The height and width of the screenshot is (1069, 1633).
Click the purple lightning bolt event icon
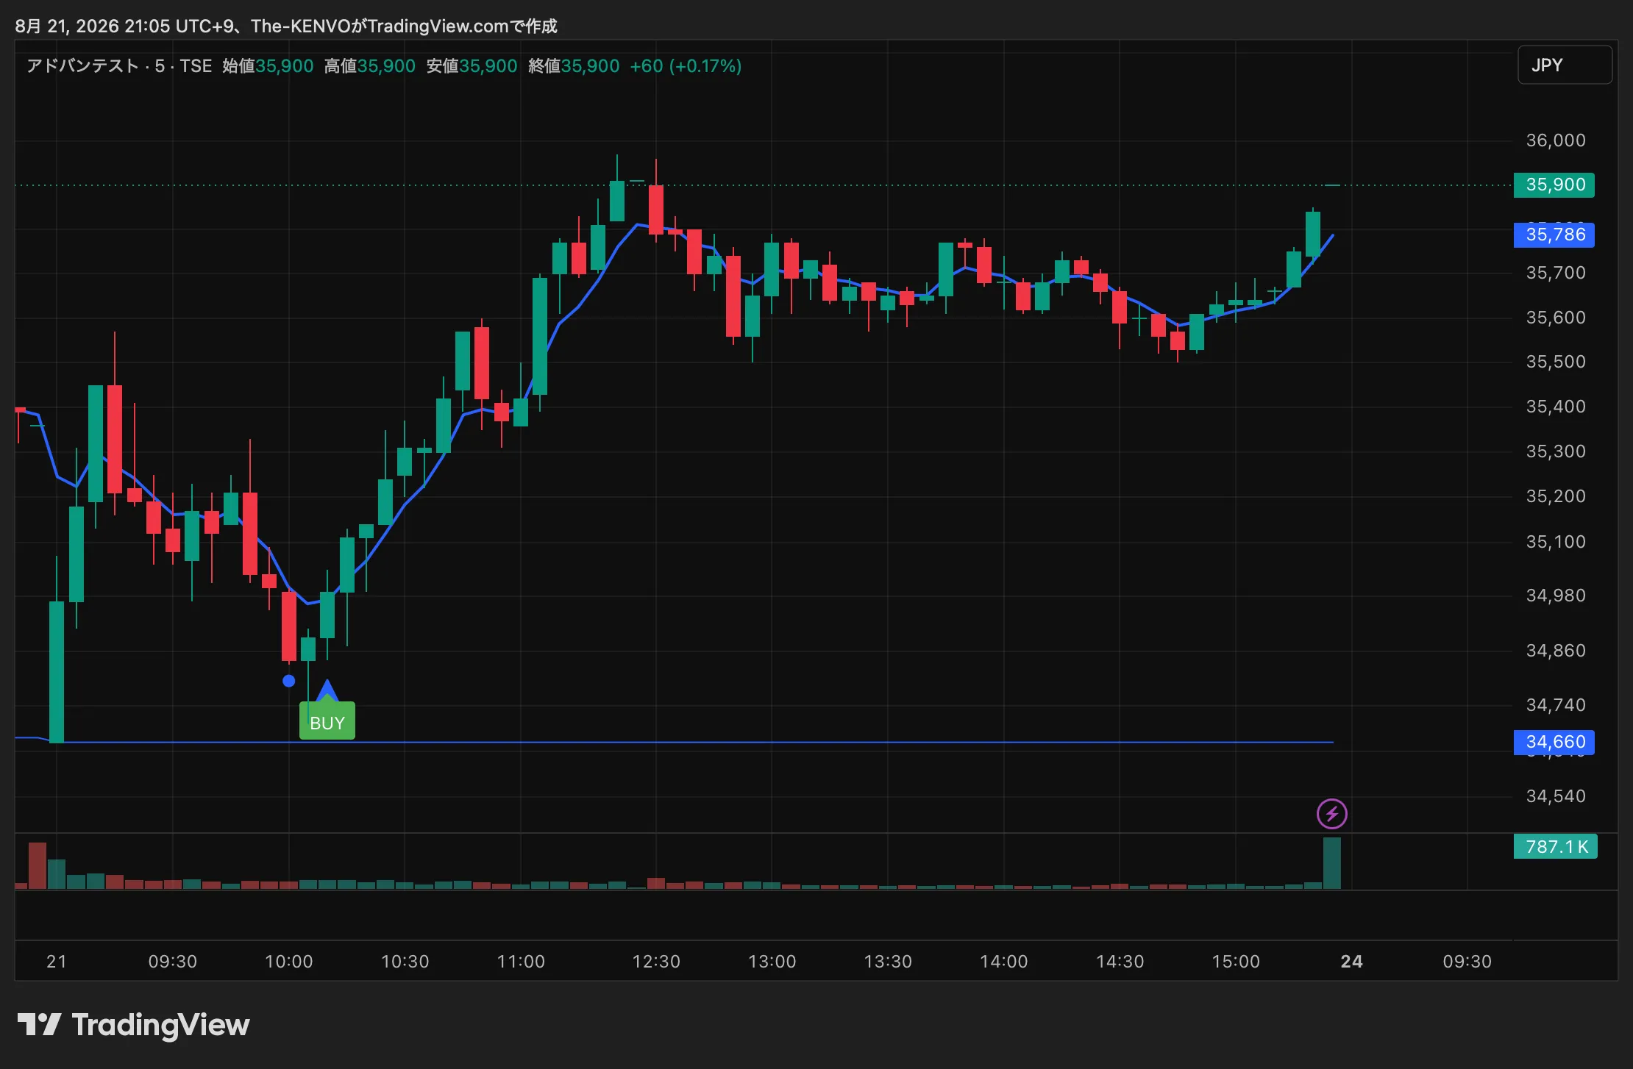coord(1331,814)
